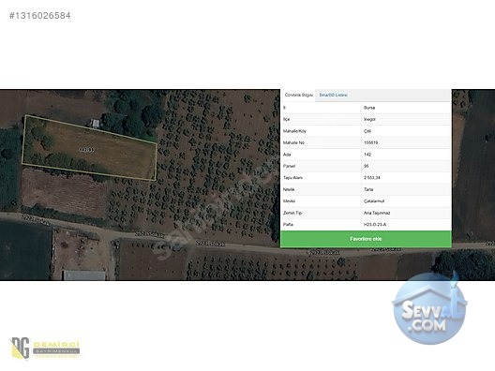Select the Mahalle No value 155619

(371, 142)
